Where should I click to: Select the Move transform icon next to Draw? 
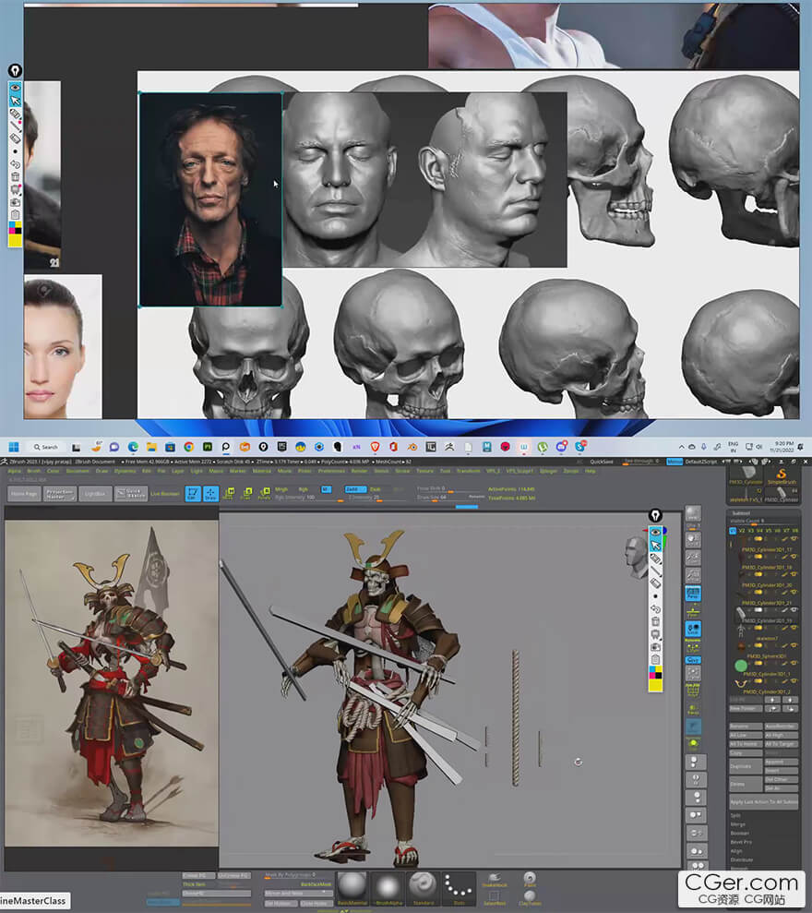228,494
